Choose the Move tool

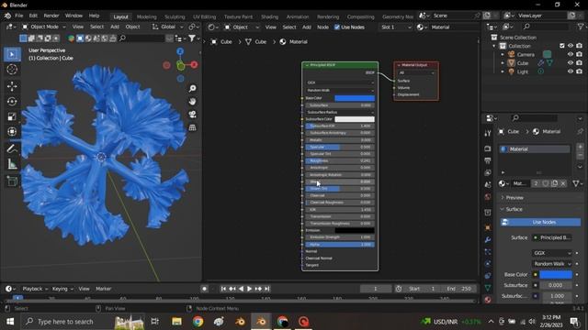tap(12, 86)
